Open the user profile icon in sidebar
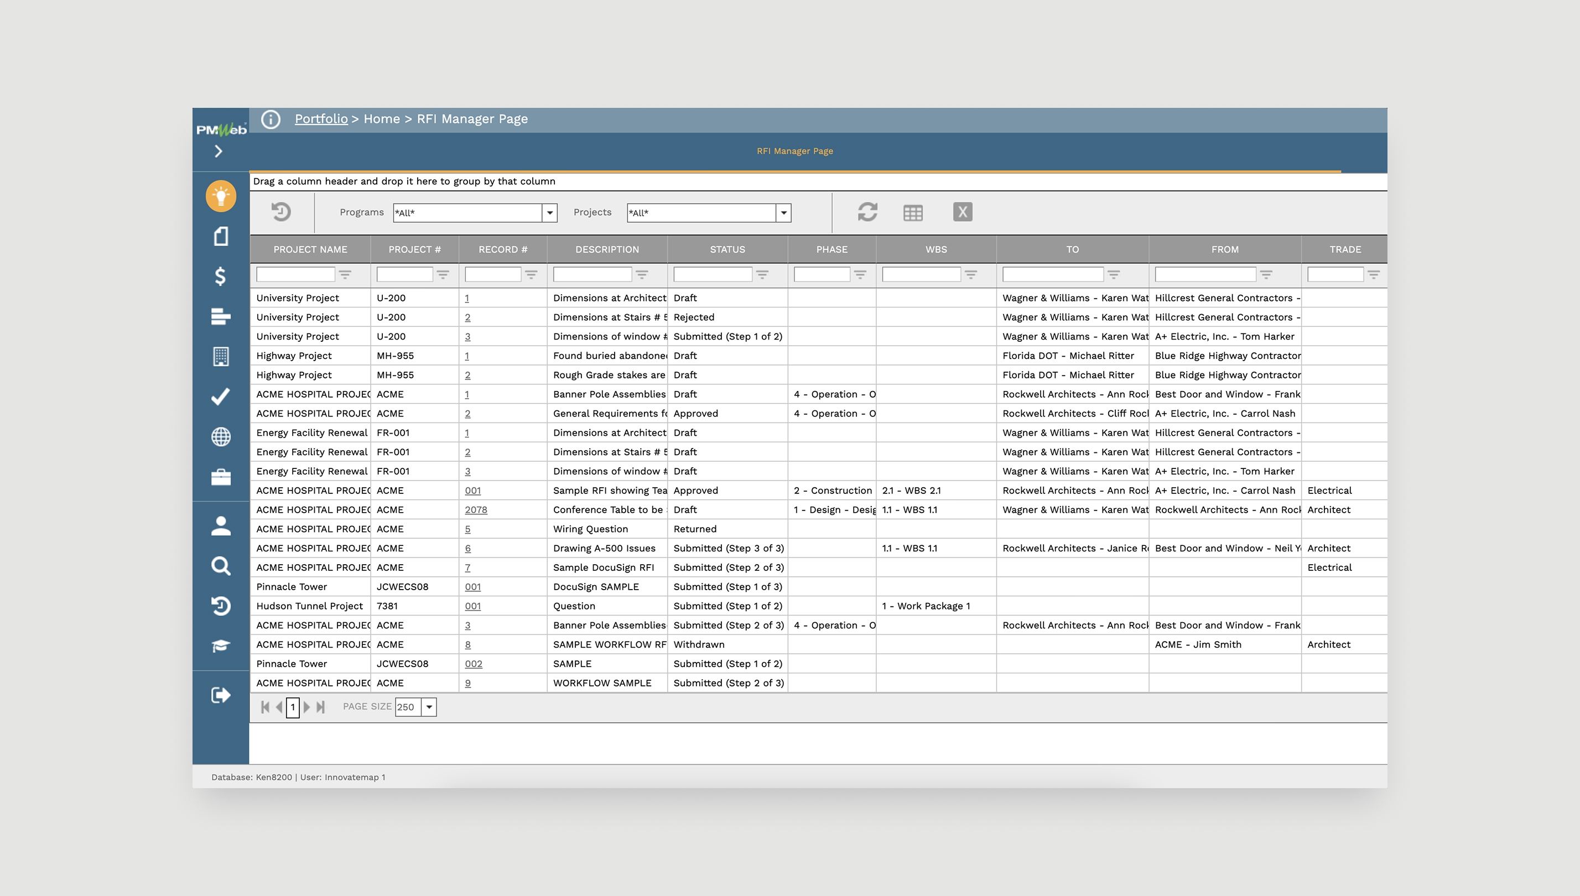This screenshot has width=1580, height=896. (x=221, y=525)
